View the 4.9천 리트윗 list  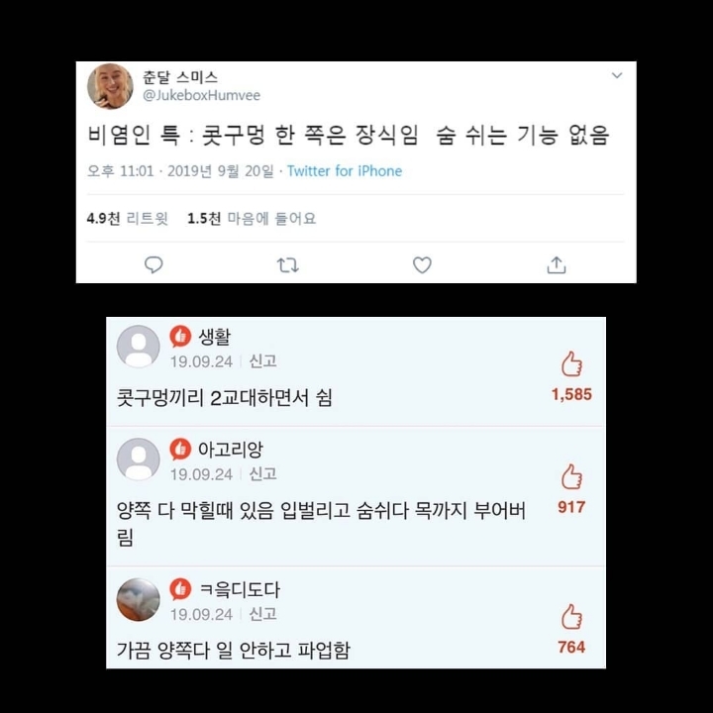click(x=128, y=219)
